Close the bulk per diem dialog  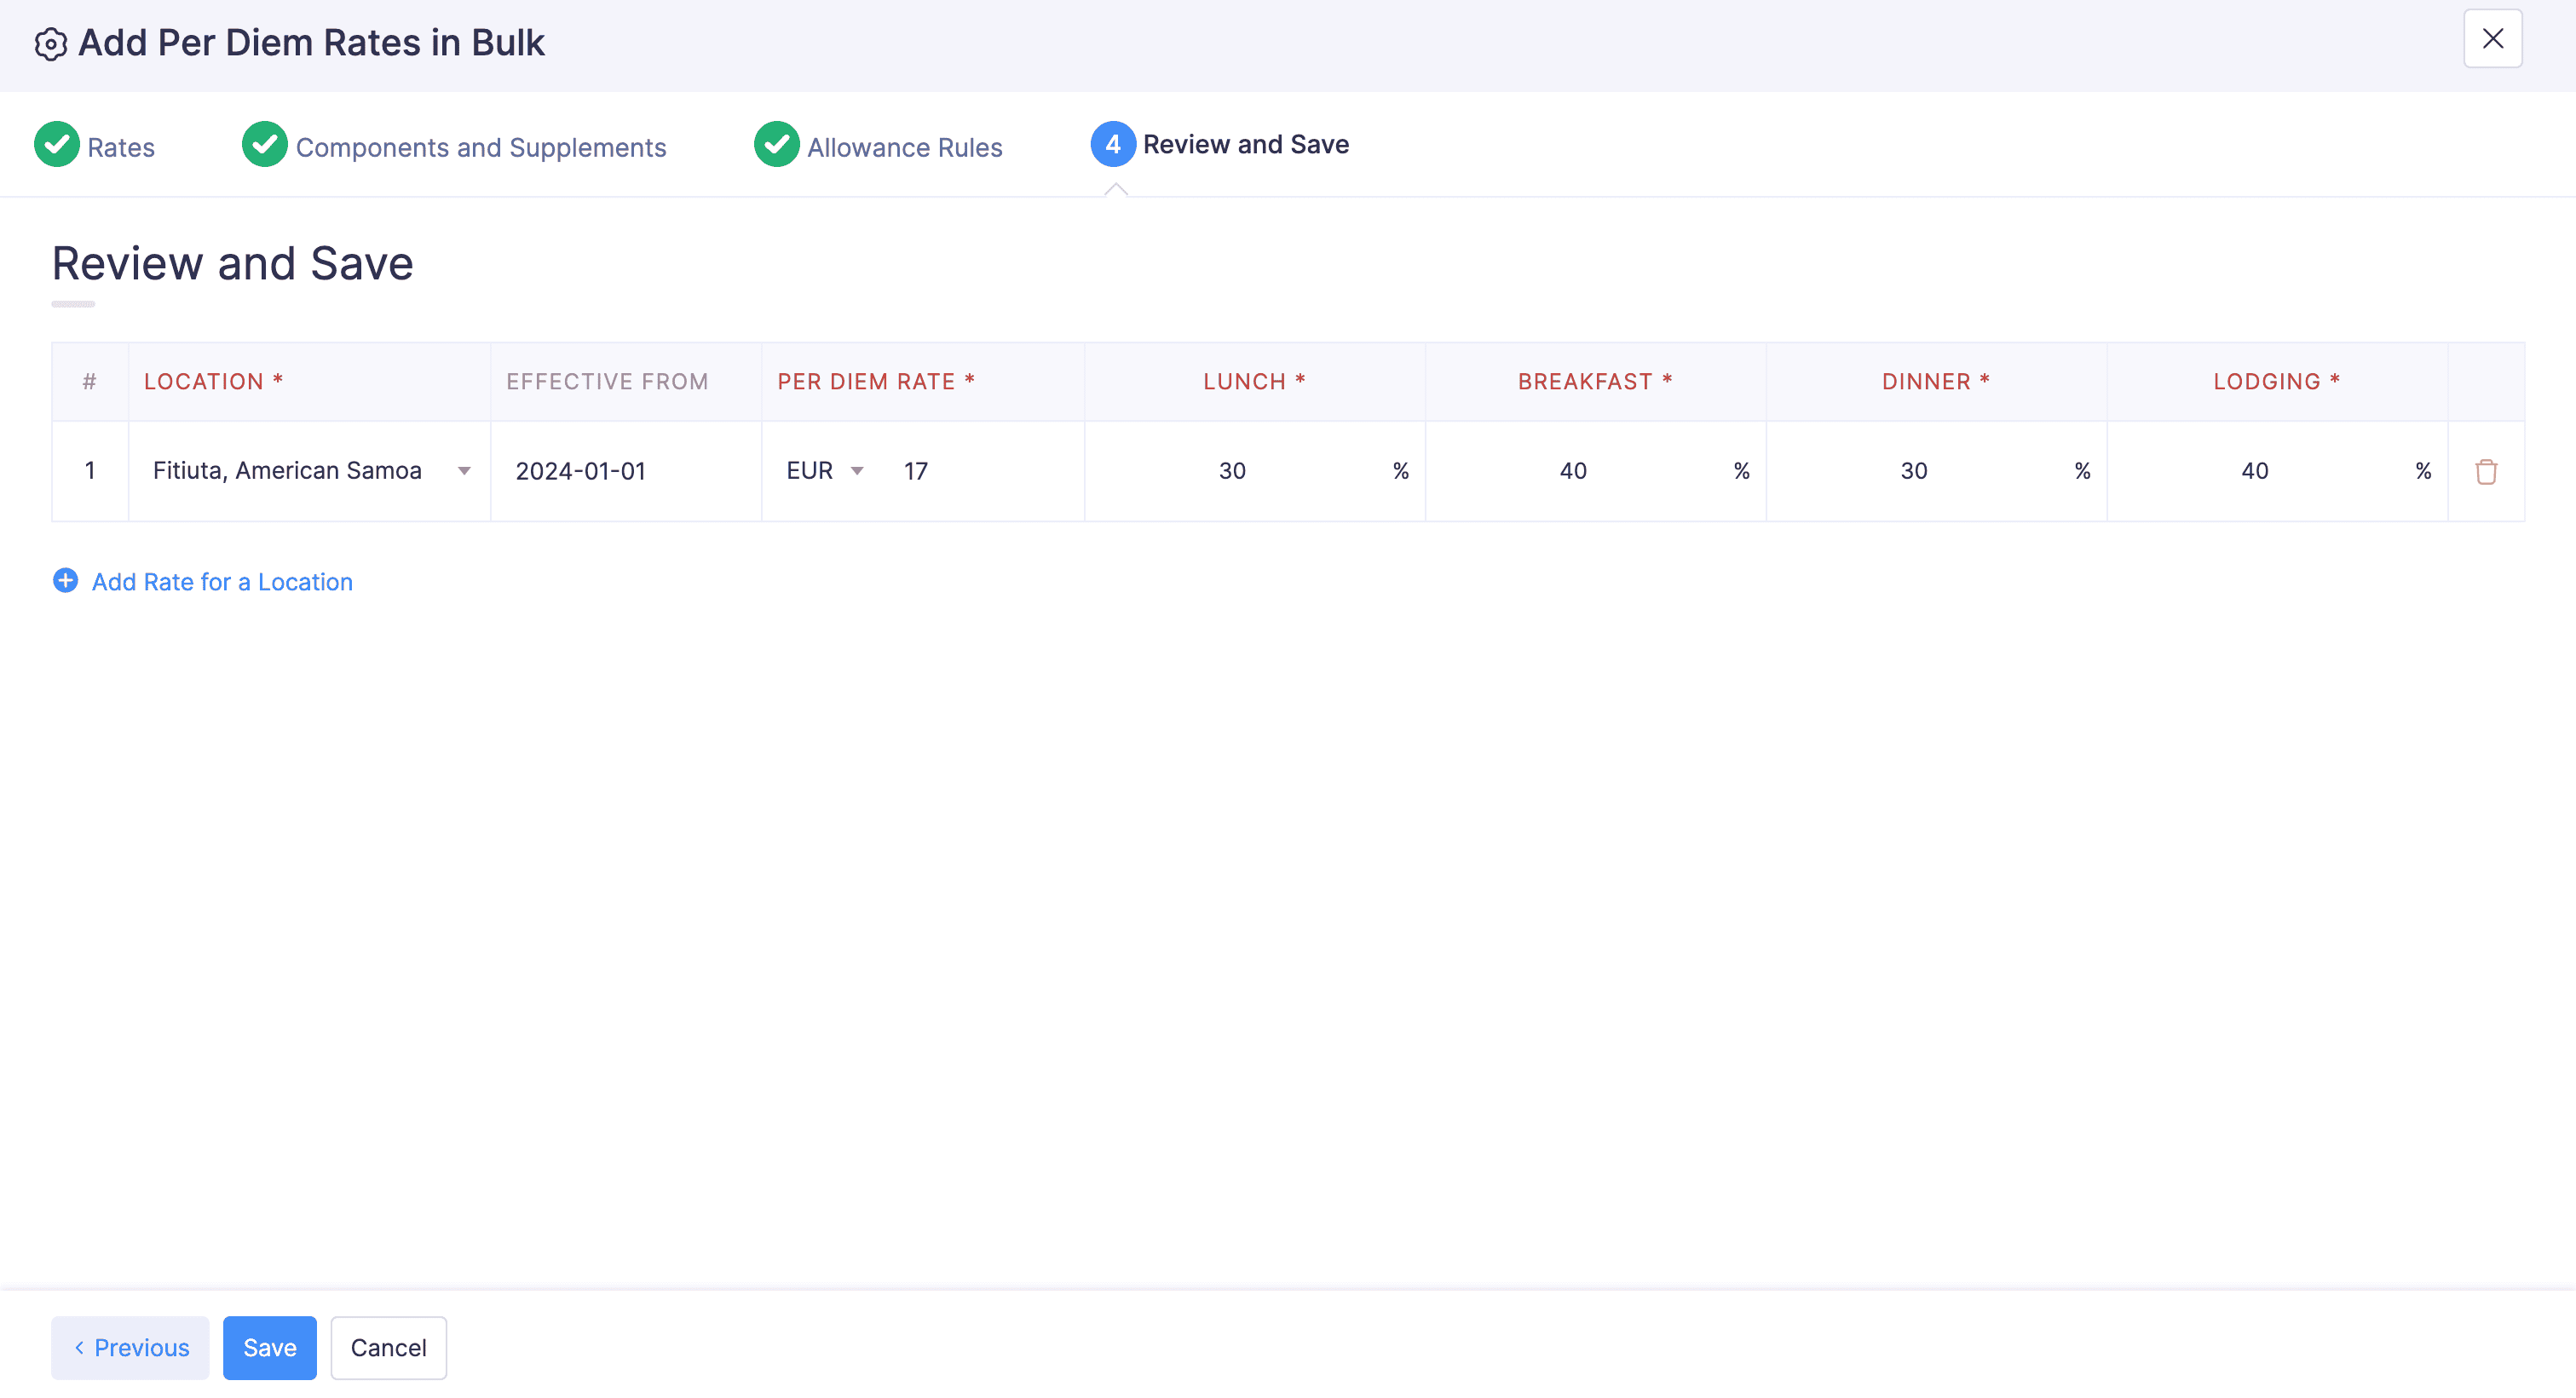2492,39
